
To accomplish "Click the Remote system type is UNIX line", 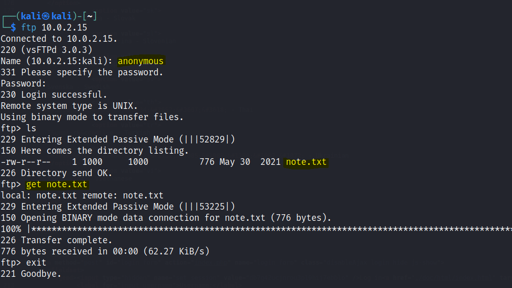I will pos(69,106).
